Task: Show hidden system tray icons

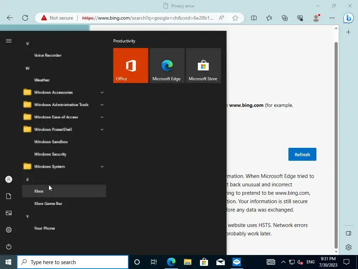Action: coord(283,262)
